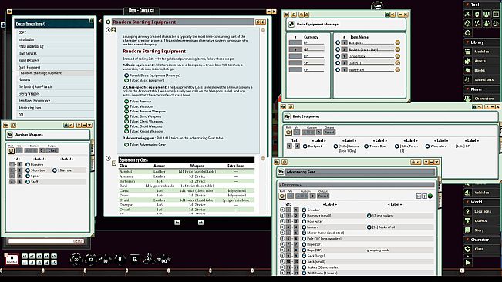The image size is (502, 282).
Task: Edit the GP currency amount field
Action: click(295, 49)
